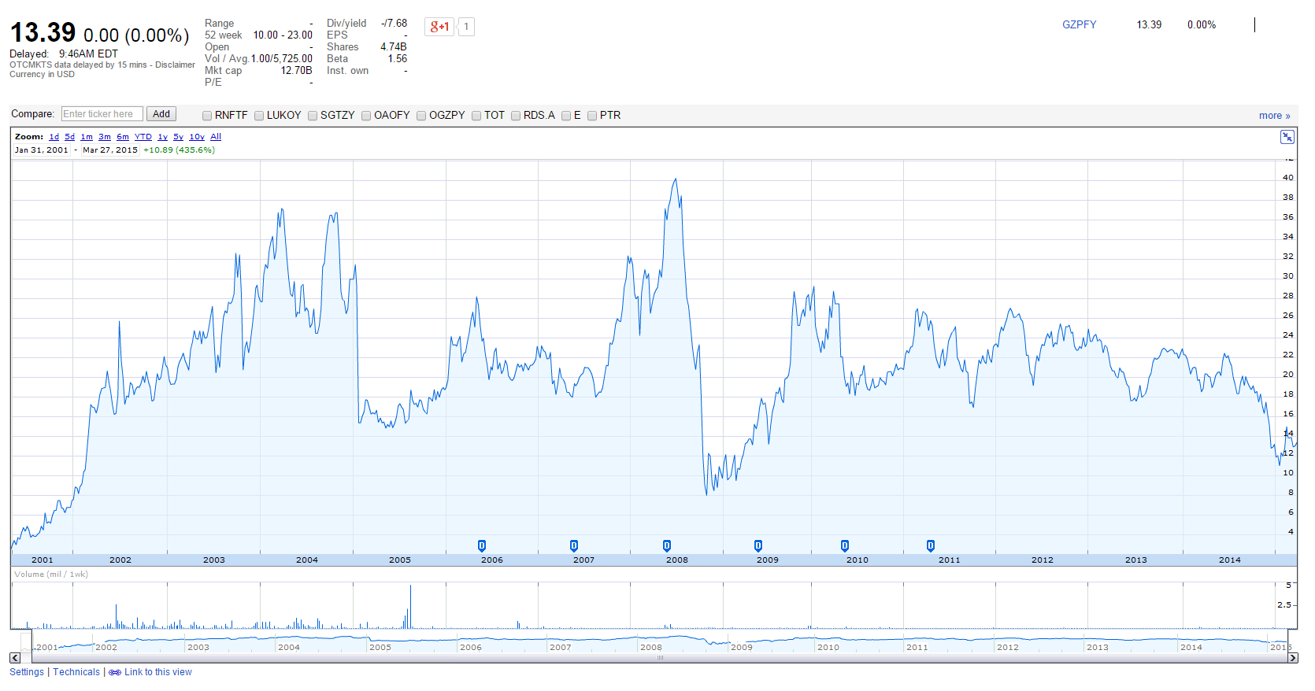The image size is (1315, 691).
Task: Toggle the PTR comparison checkbox
Action: (x=592, y=116)
